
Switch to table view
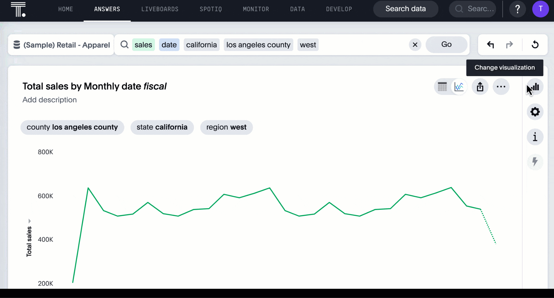click(442, 87)
